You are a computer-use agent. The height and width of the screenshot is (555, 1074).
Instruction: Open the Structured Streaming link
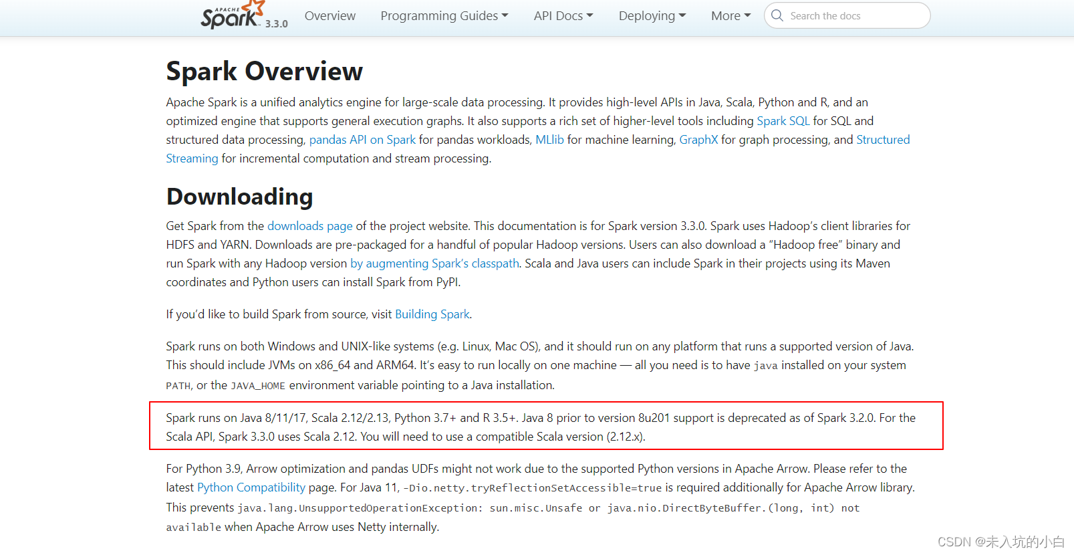click(883, 140)
